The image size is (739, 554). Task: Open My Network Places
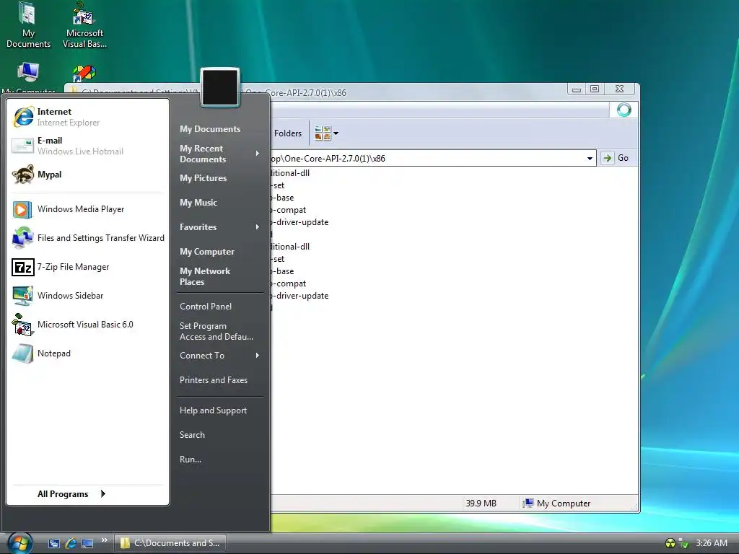point(205,276)
